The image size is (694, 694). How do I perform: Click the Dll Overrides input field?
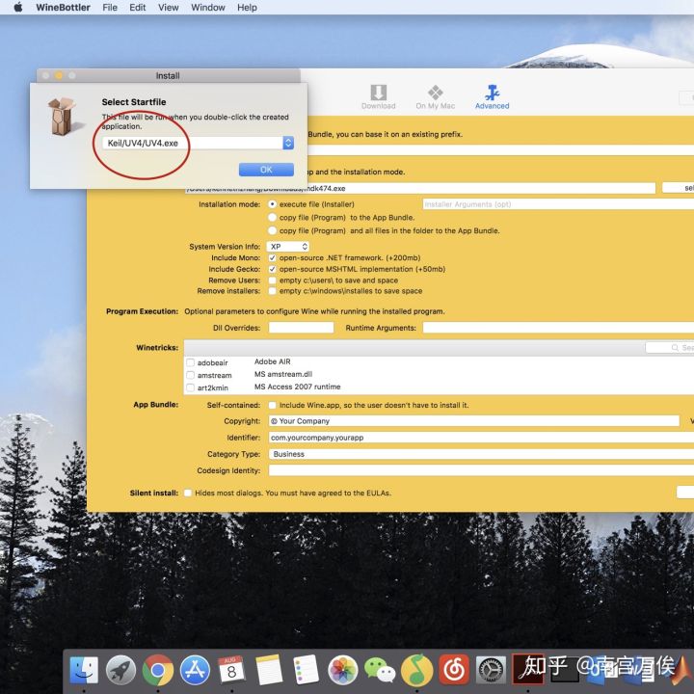pyautogui.click(x=301, y=328)
